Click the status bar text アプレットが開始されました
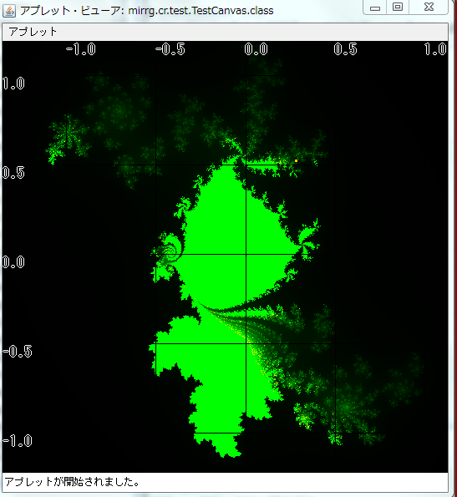The width and height of the screenshot is (457, 497). [x=72, y=482]
